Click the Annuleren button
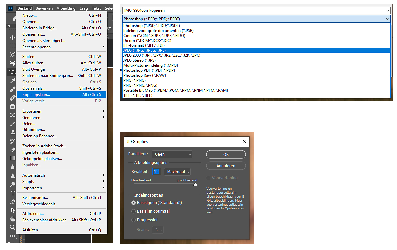 [x=226, y=166]
